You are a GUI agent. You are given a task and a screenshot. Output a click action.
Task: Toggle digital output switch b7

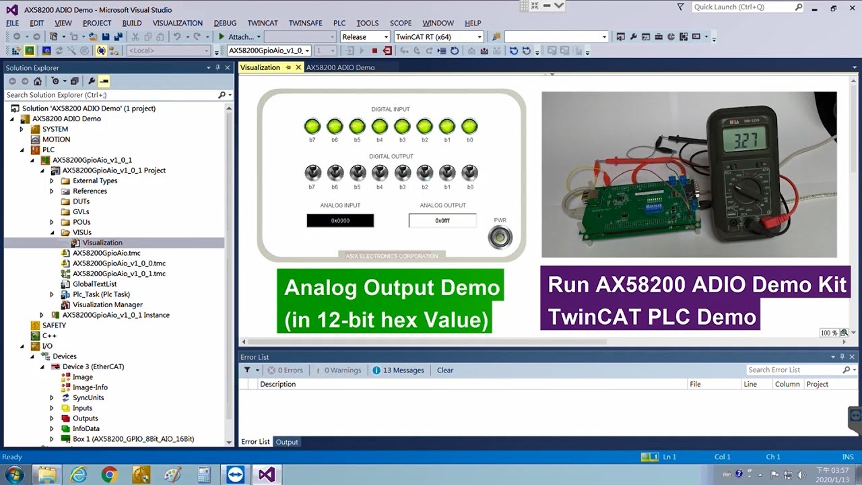[312, 173]
